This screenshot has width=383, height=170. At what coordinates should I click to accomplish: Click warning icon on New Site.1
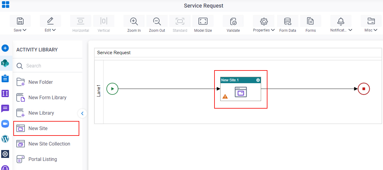click(x=225, y=96)
